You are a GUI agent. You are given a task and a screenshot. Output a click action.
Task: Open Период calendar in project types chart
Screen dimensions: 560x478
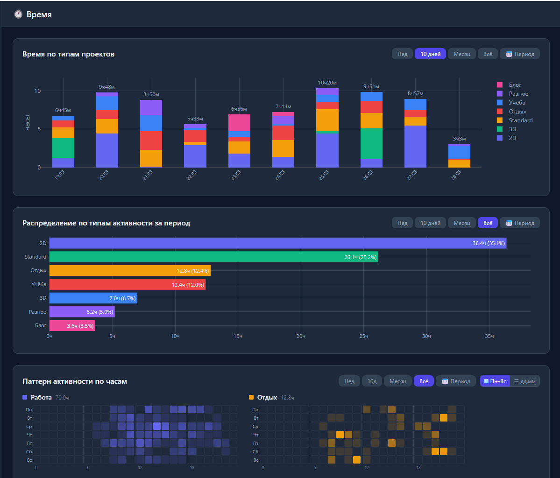[520, 54]
